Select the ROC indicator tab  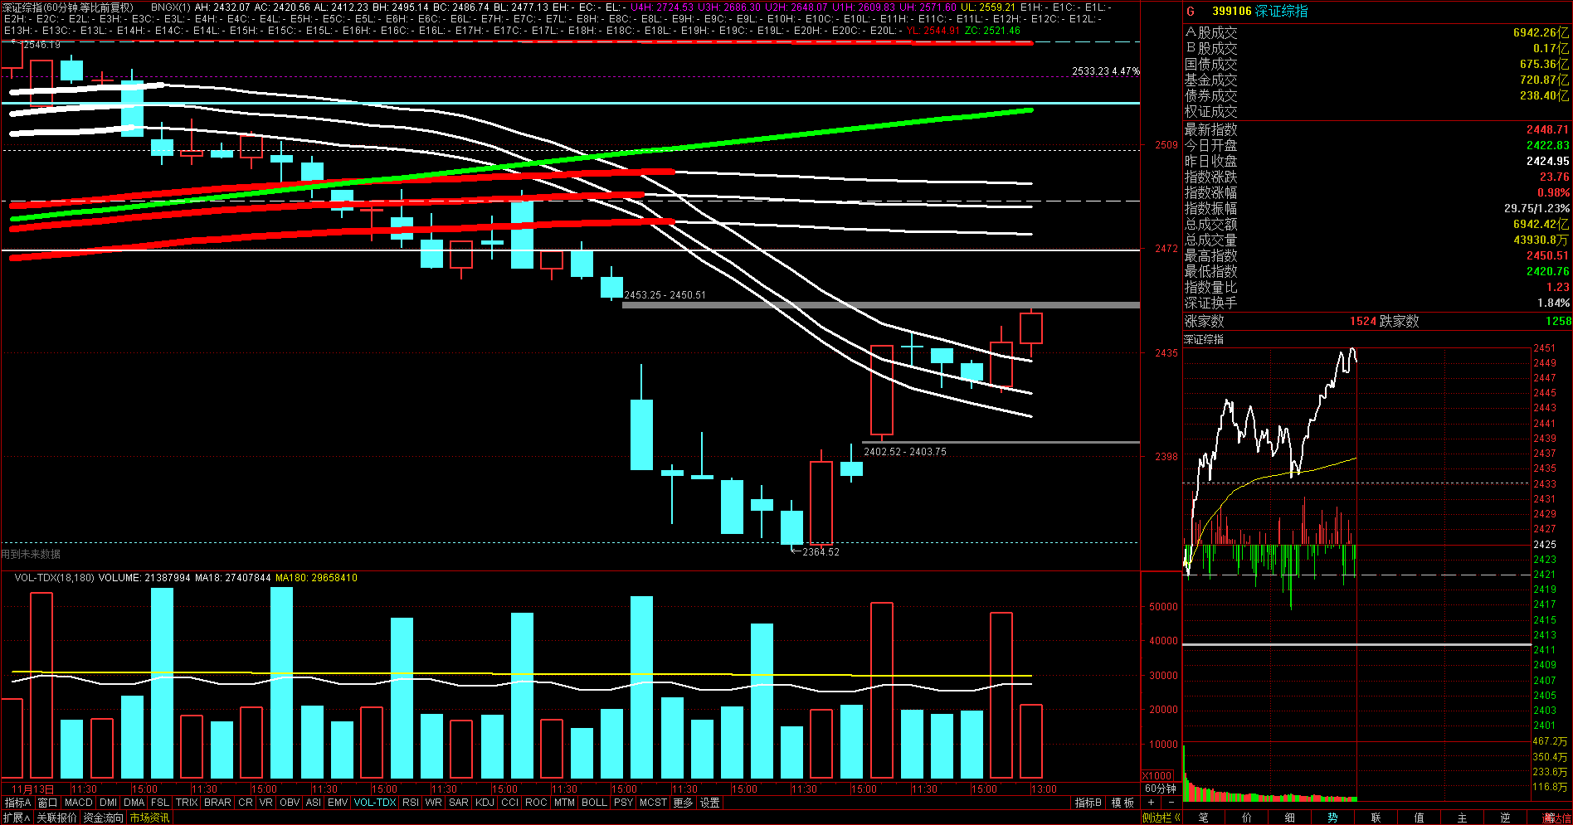coord(537,803)
